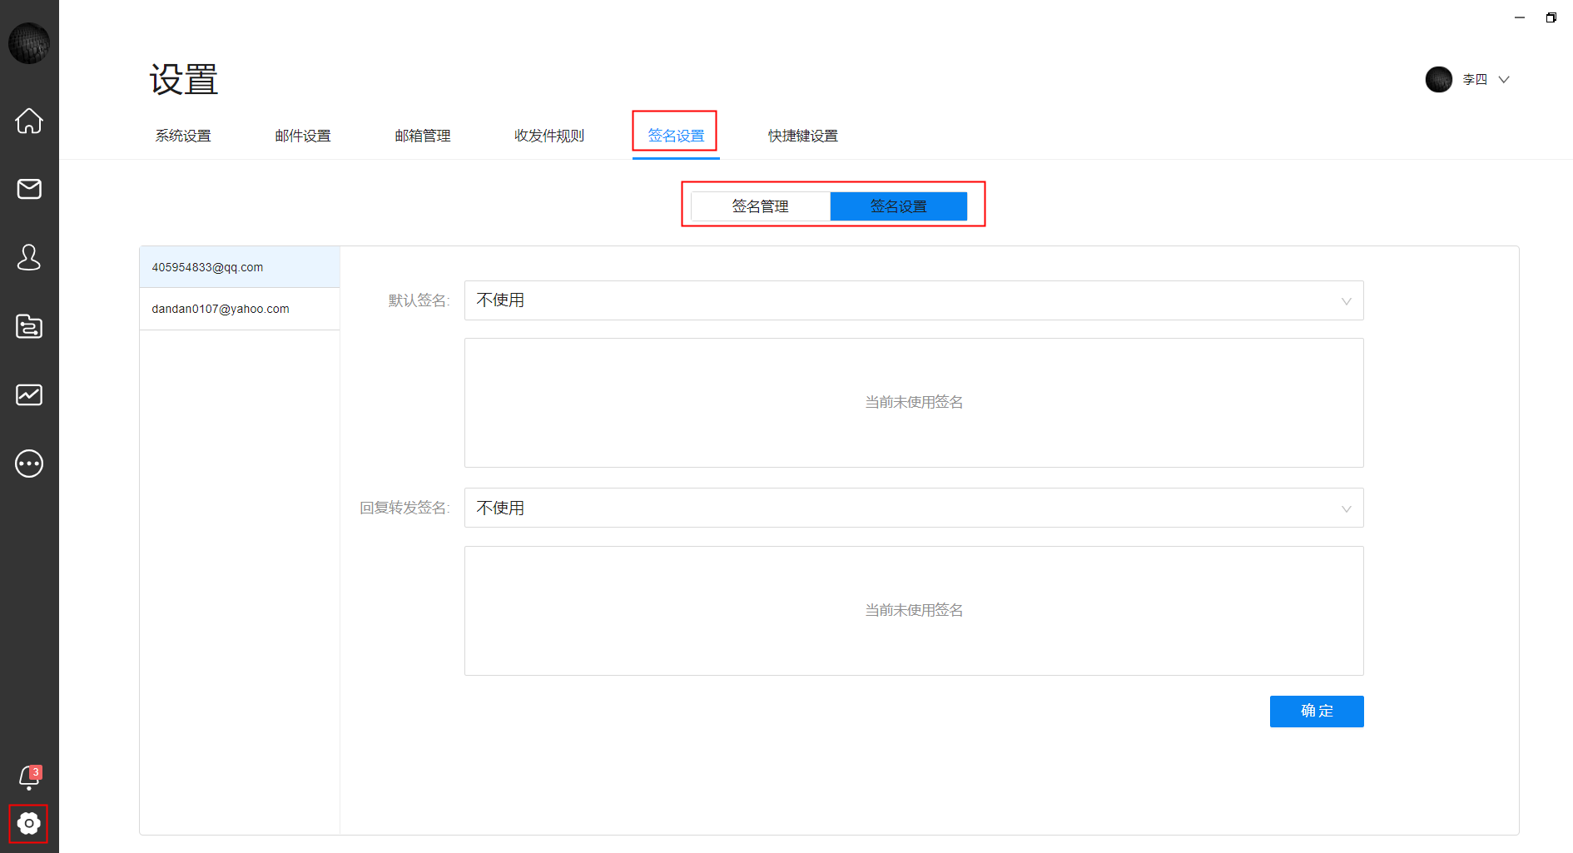Screen dimensions: 1573x853
Task: Select the dandan0107@yahoo.com account
Action: (x=220, y=308)
